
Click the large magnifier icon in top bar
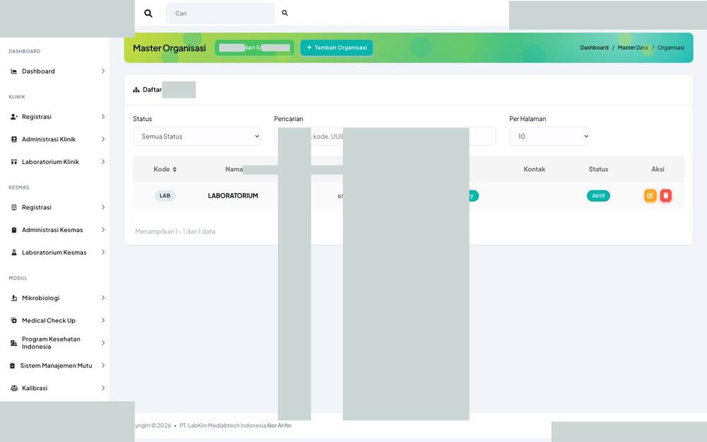pyautogui.click(x=148, y=13)
